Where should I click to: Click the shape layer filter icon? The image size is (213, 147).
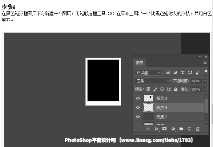[190, 72]
